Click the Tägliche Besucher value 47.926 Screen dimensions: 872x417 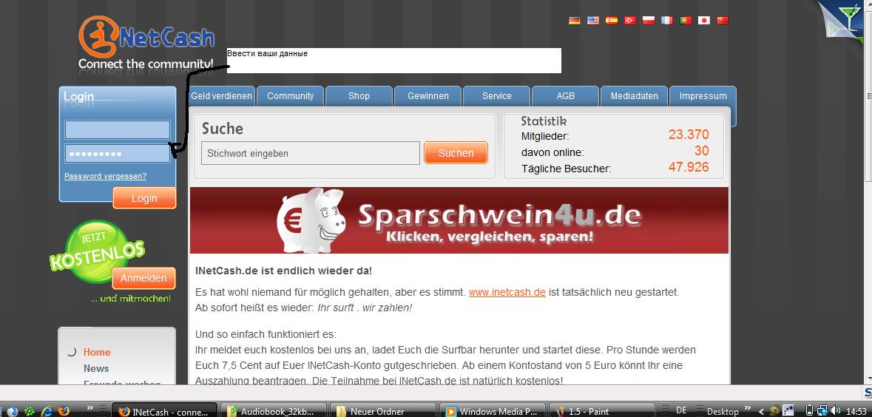[x=689, y=167]
